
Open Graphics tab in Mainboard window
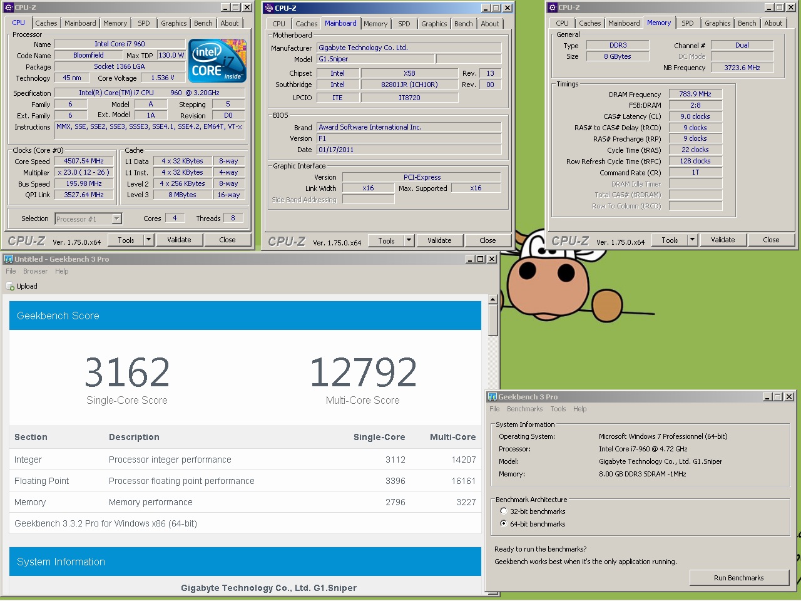pyautogui.click(x=434, y=24)
